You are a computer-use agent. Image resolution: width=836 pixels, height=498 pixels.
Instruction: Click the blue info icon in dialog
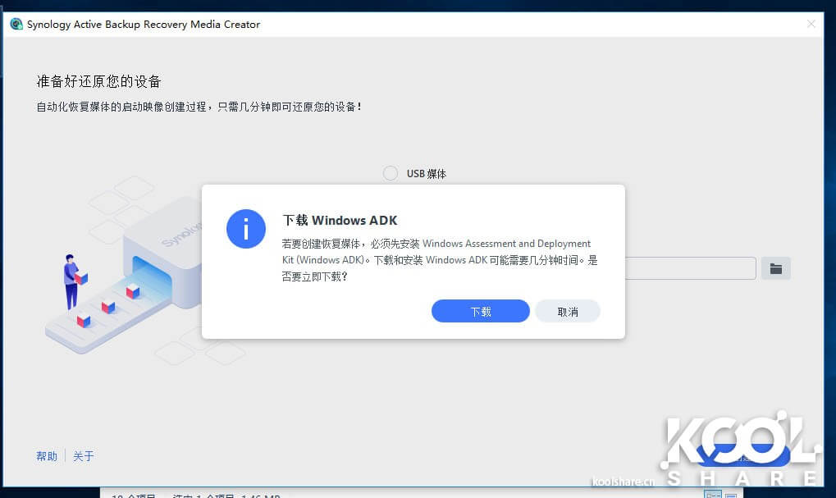point(246,228)
